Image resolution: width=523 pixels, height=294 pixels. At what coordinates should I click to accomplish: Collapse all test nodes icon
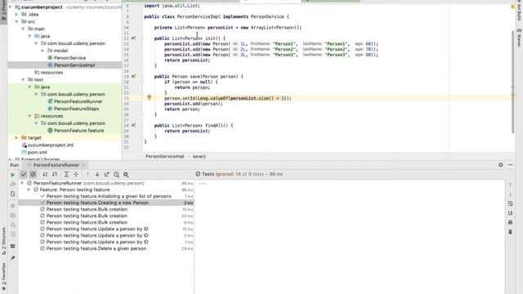[x=76, y=174]
